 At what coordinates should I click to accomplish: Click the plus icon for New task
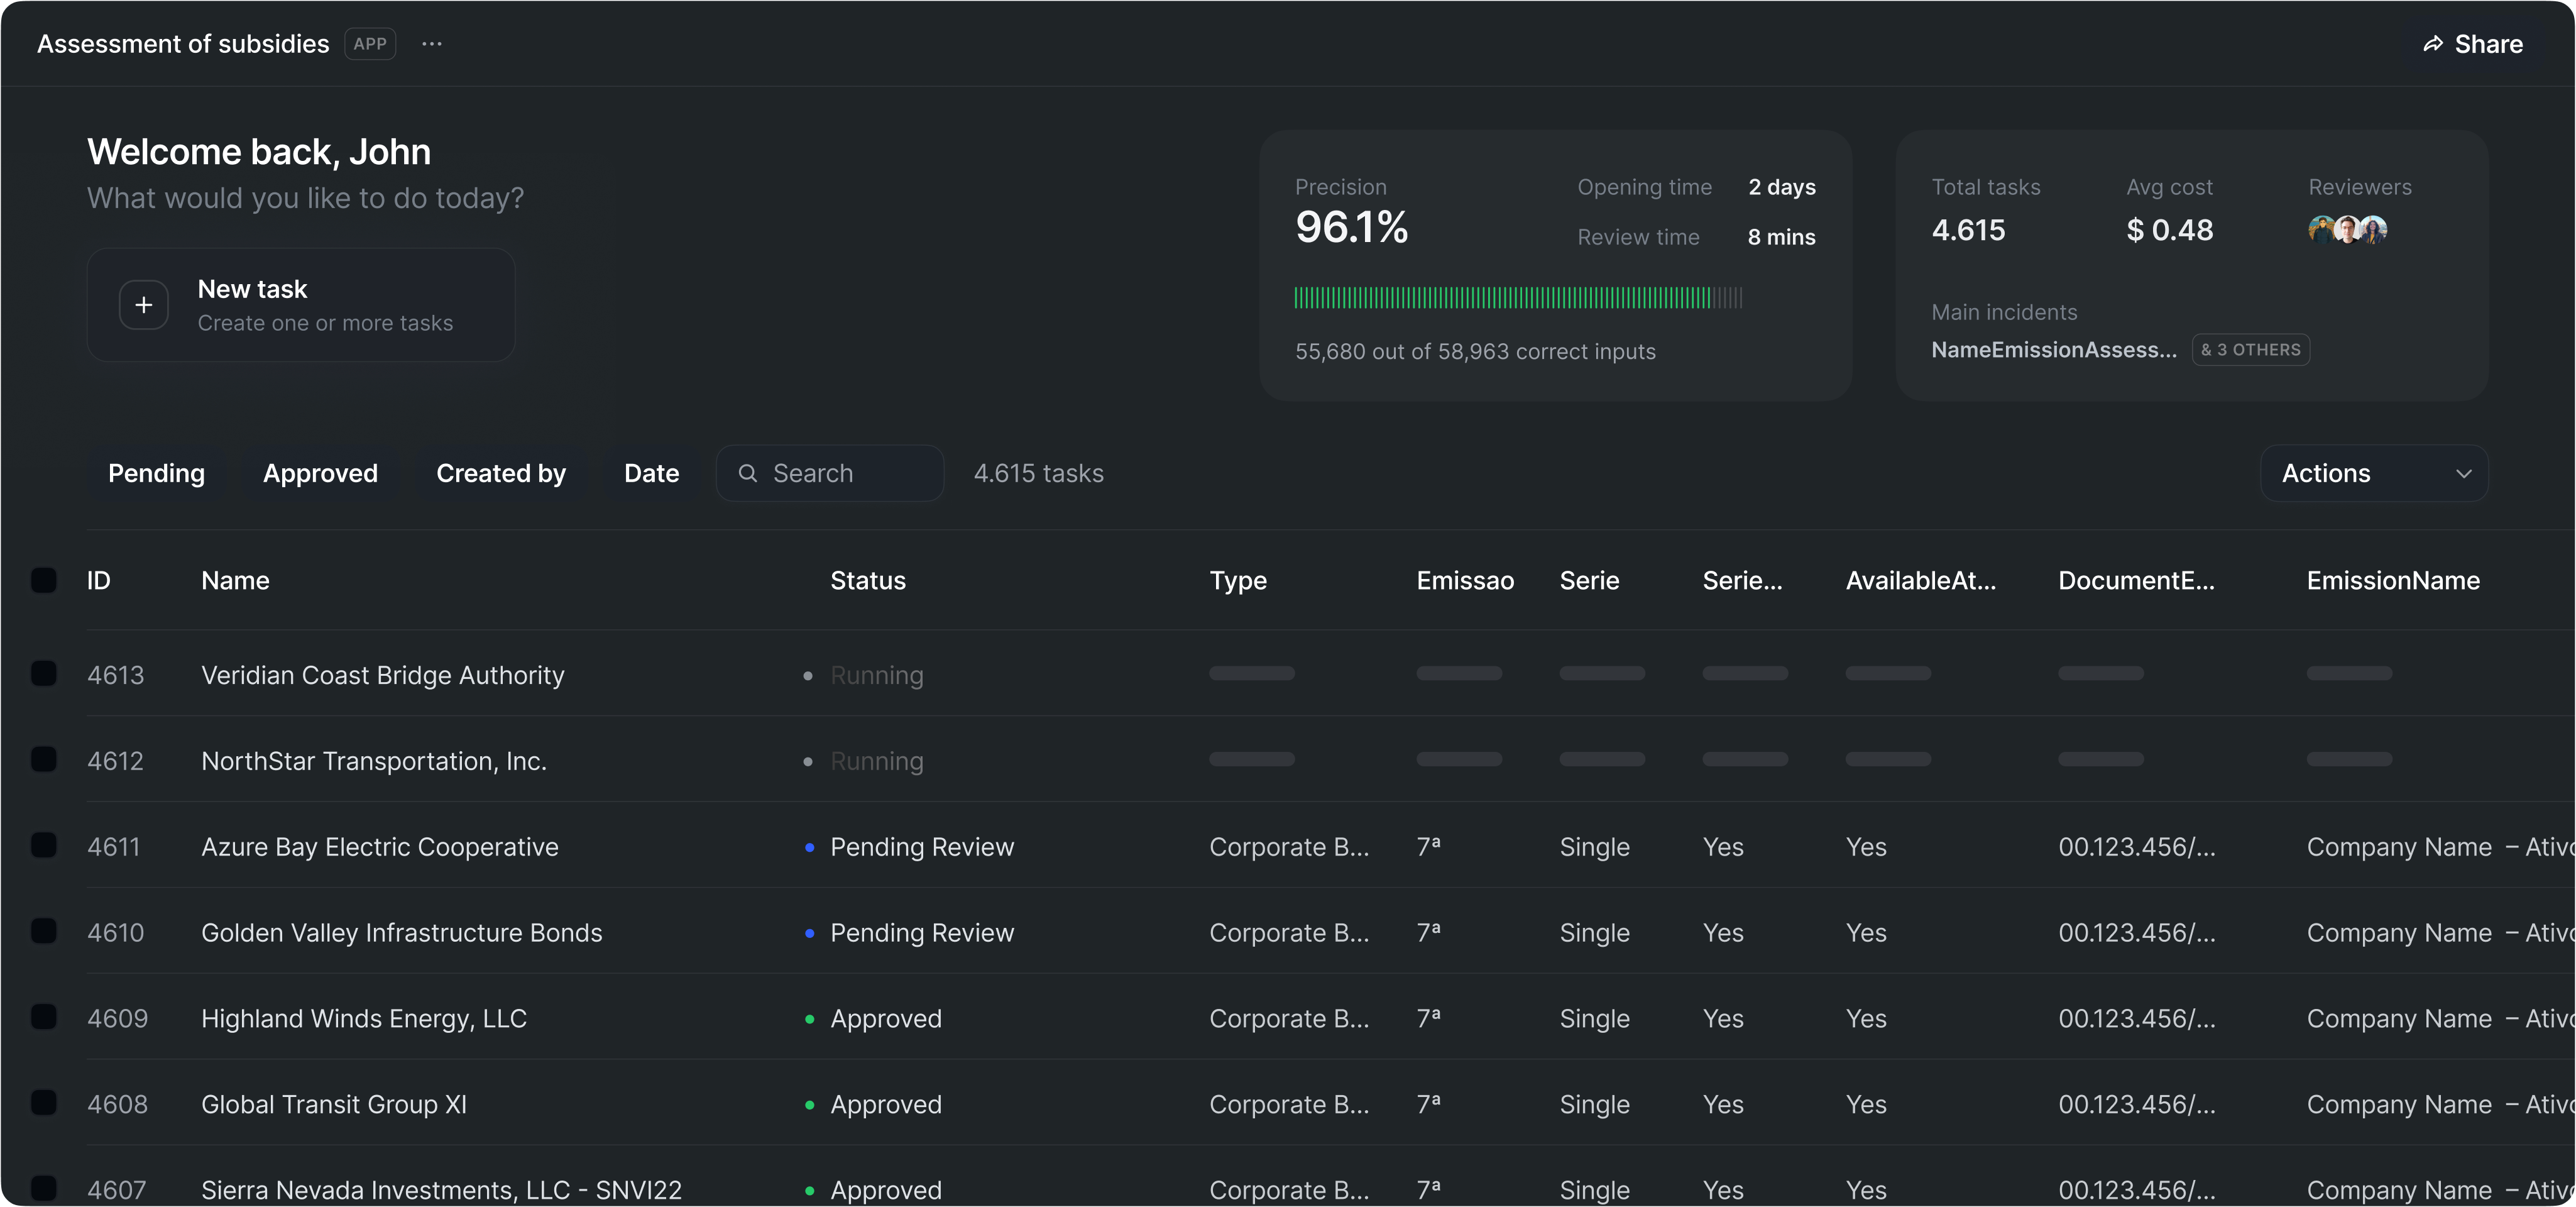click(x=144, y=305)
